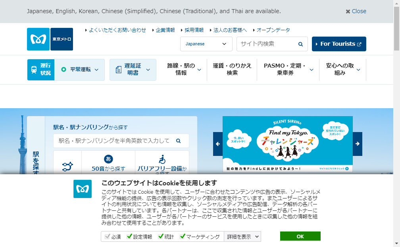Click the Cookie banner Tokyo Metro logo
This screenshot has width=400, height=247.
tap(82, 189)
